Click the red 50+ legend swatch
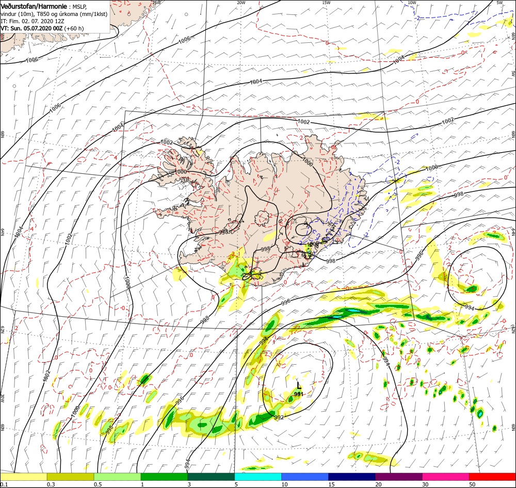This screenshot has height=488, width=516. (x=492, y=477)
